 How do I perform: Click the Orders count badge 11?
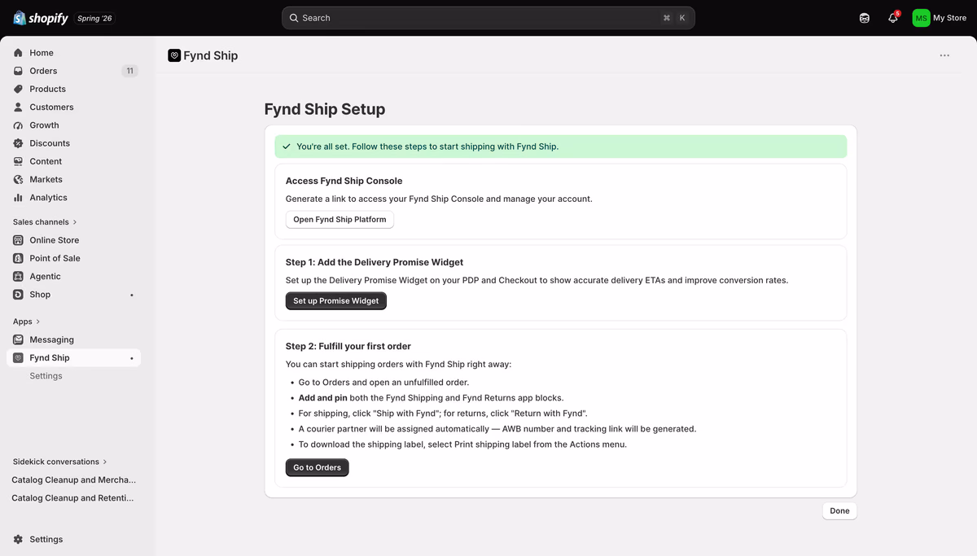click(129, 71)
